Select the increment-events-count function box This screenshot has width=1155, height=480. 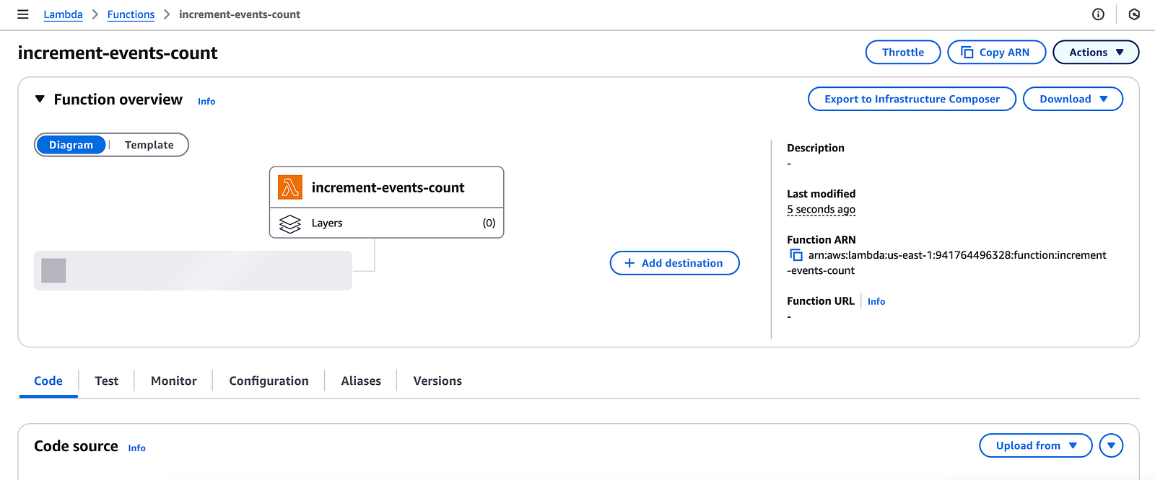[386, 187]
